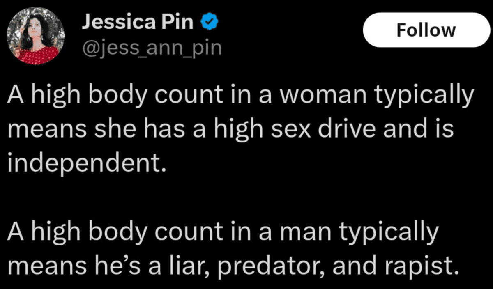Select the word "has" in the tweet

coord(161,130)
